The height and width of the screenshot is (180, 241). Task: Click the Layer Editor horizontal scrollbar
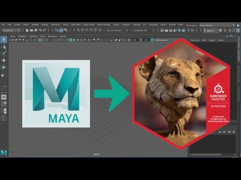[x=213, y=154]
